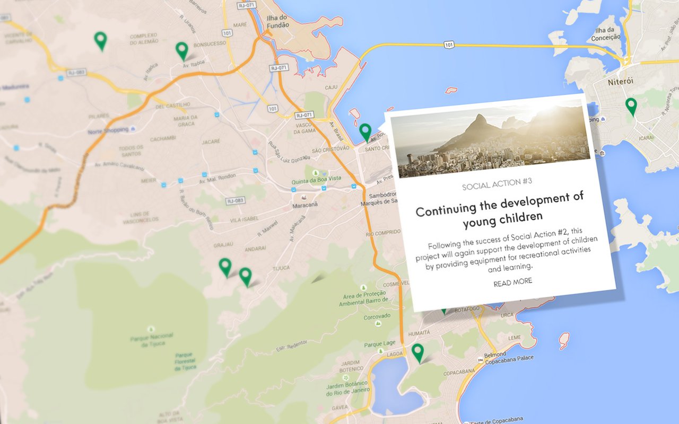Select the green pin below Grajaú label
The image size is (679, 424).
click(x=225, y=268)
